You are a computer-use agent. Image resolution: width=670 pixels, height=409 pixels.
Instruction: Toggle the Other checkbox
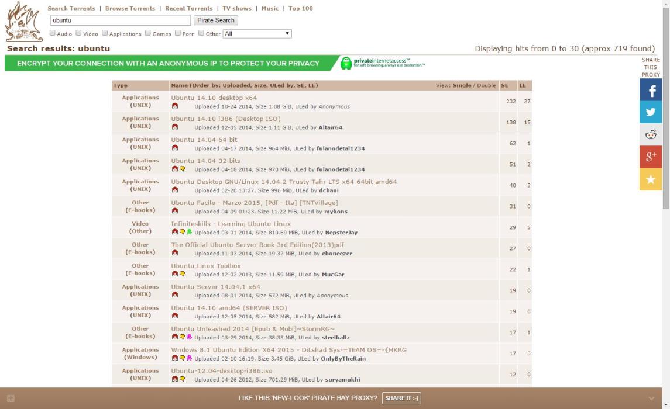(x=201, y=33)
